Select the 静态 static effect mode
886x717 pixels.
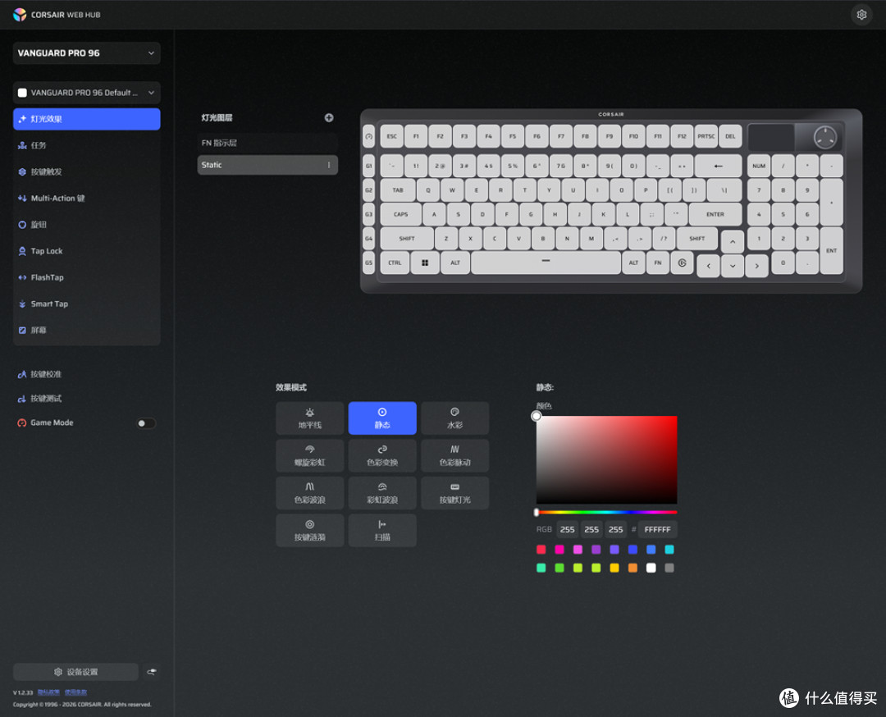pyautogui.click(x=382, y=418)
